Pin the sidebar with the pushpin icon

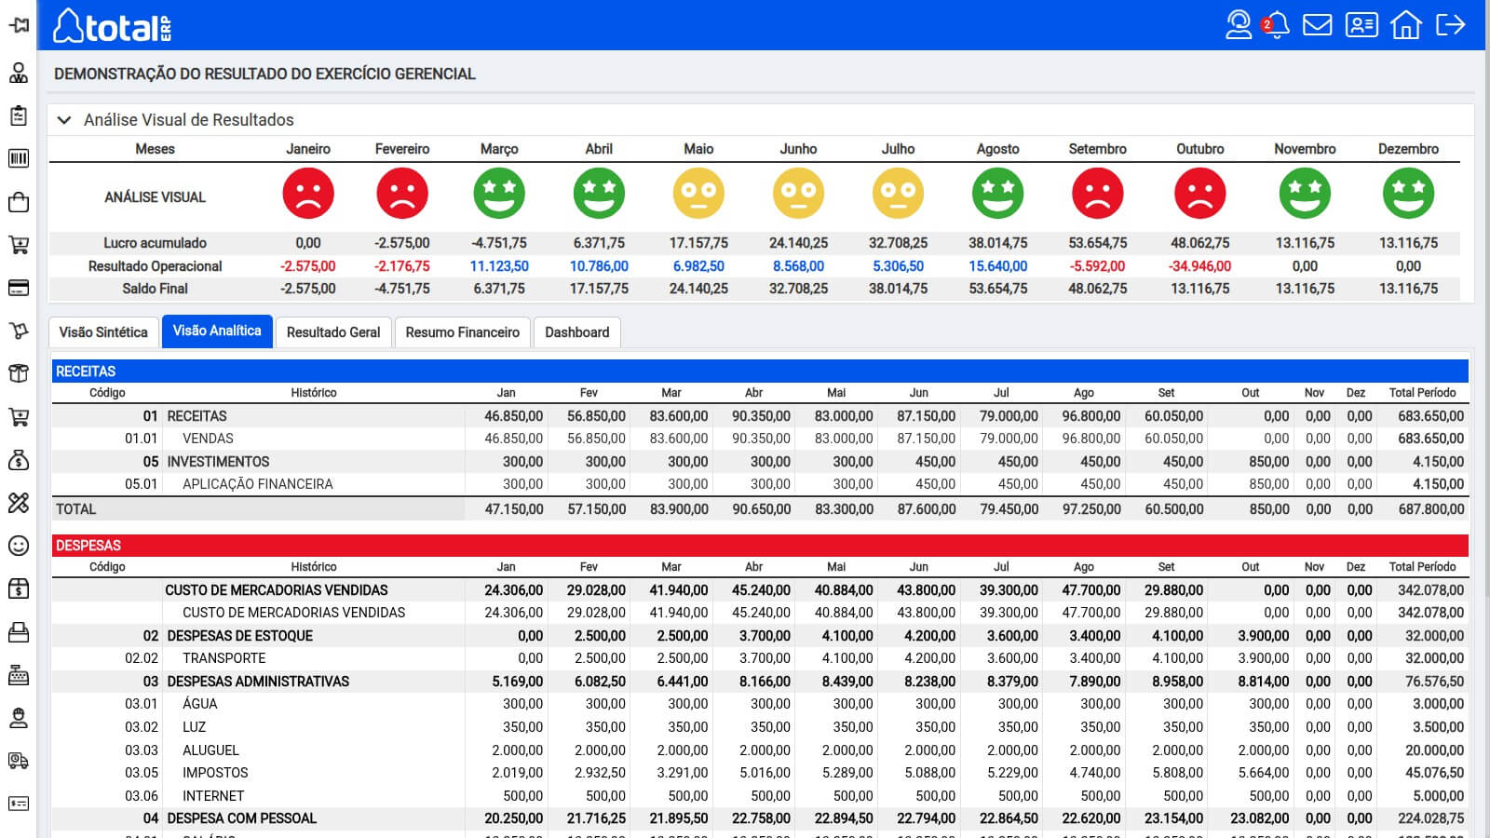[x=19, y=25]
